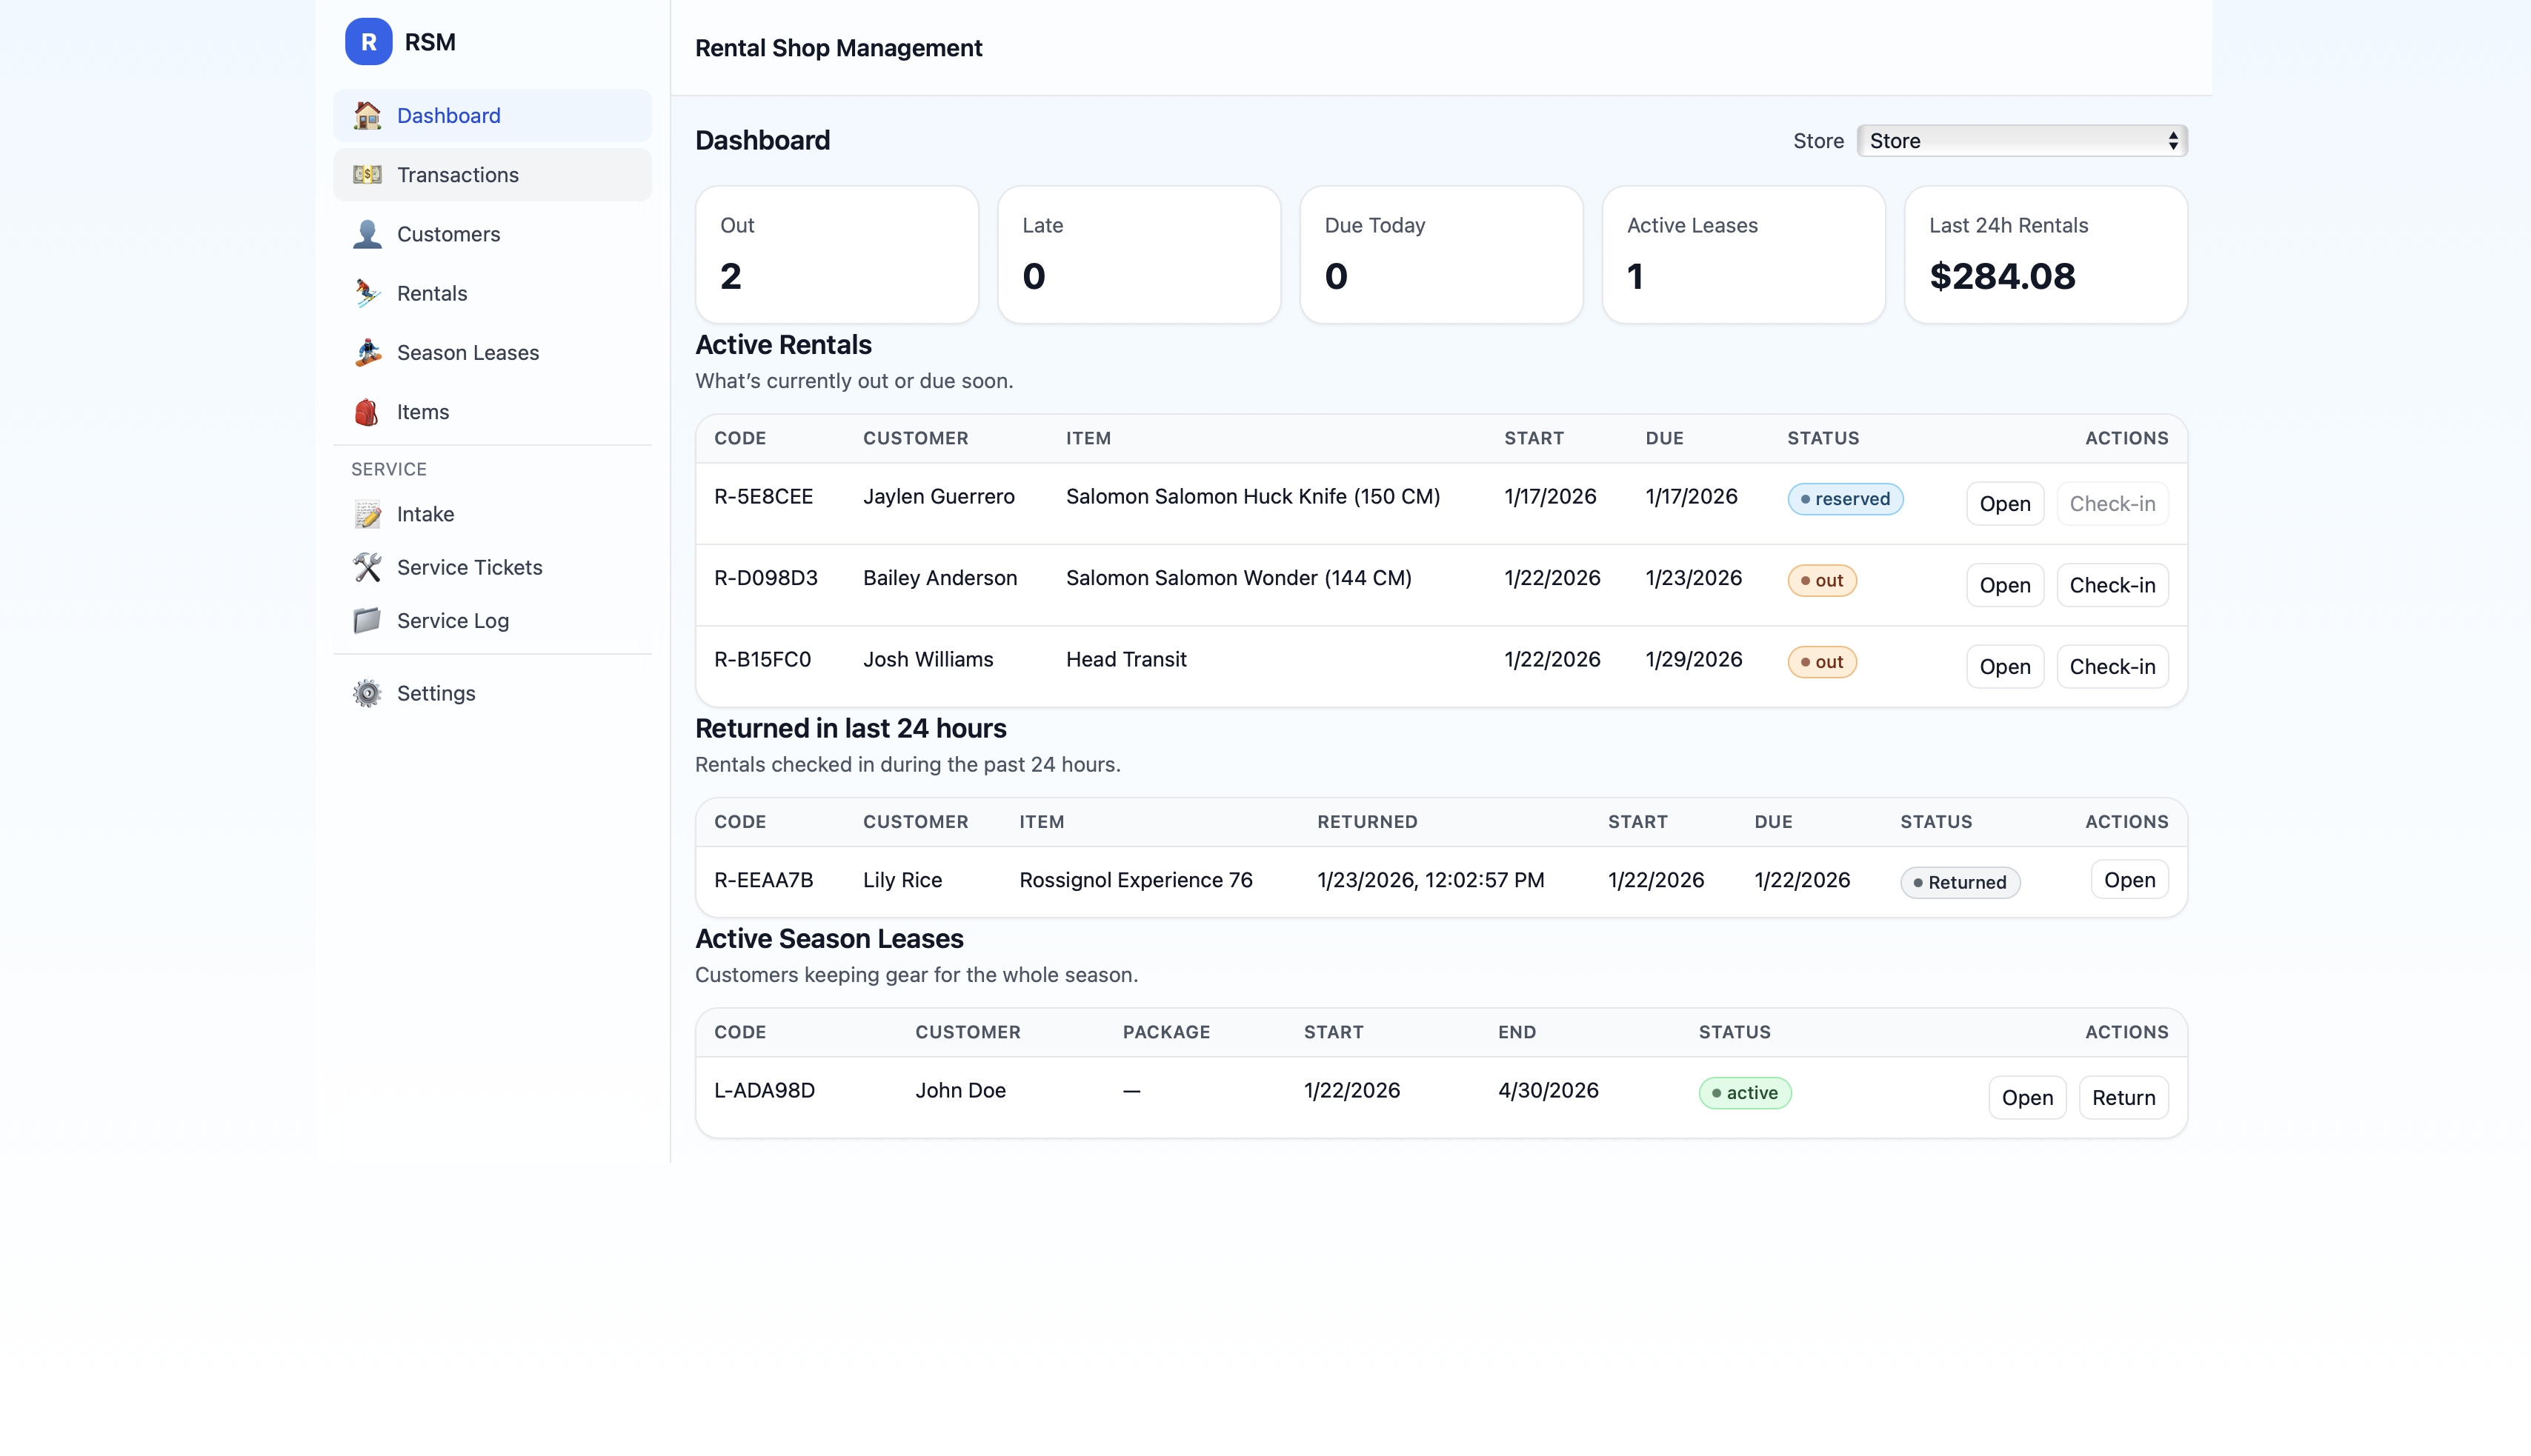Click the Transactions money icon
Image resolution: width=2531 pixels, height=1456 pixels.
[x=367, y=175]
